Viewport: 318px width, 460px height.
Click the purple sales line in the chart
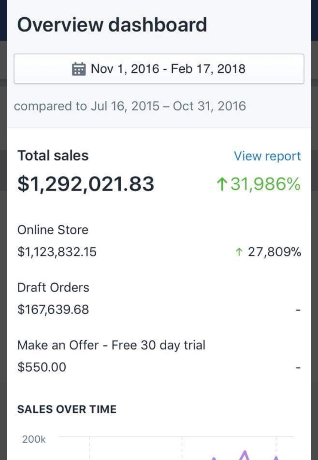coord(244,454)
